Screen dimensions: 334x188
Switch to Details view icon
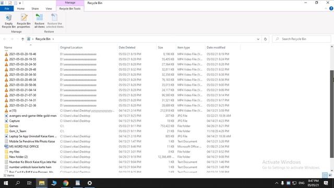point(325,175)
